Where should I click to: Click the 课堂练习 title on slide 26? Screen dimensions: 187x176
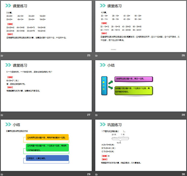pos(114,6)
